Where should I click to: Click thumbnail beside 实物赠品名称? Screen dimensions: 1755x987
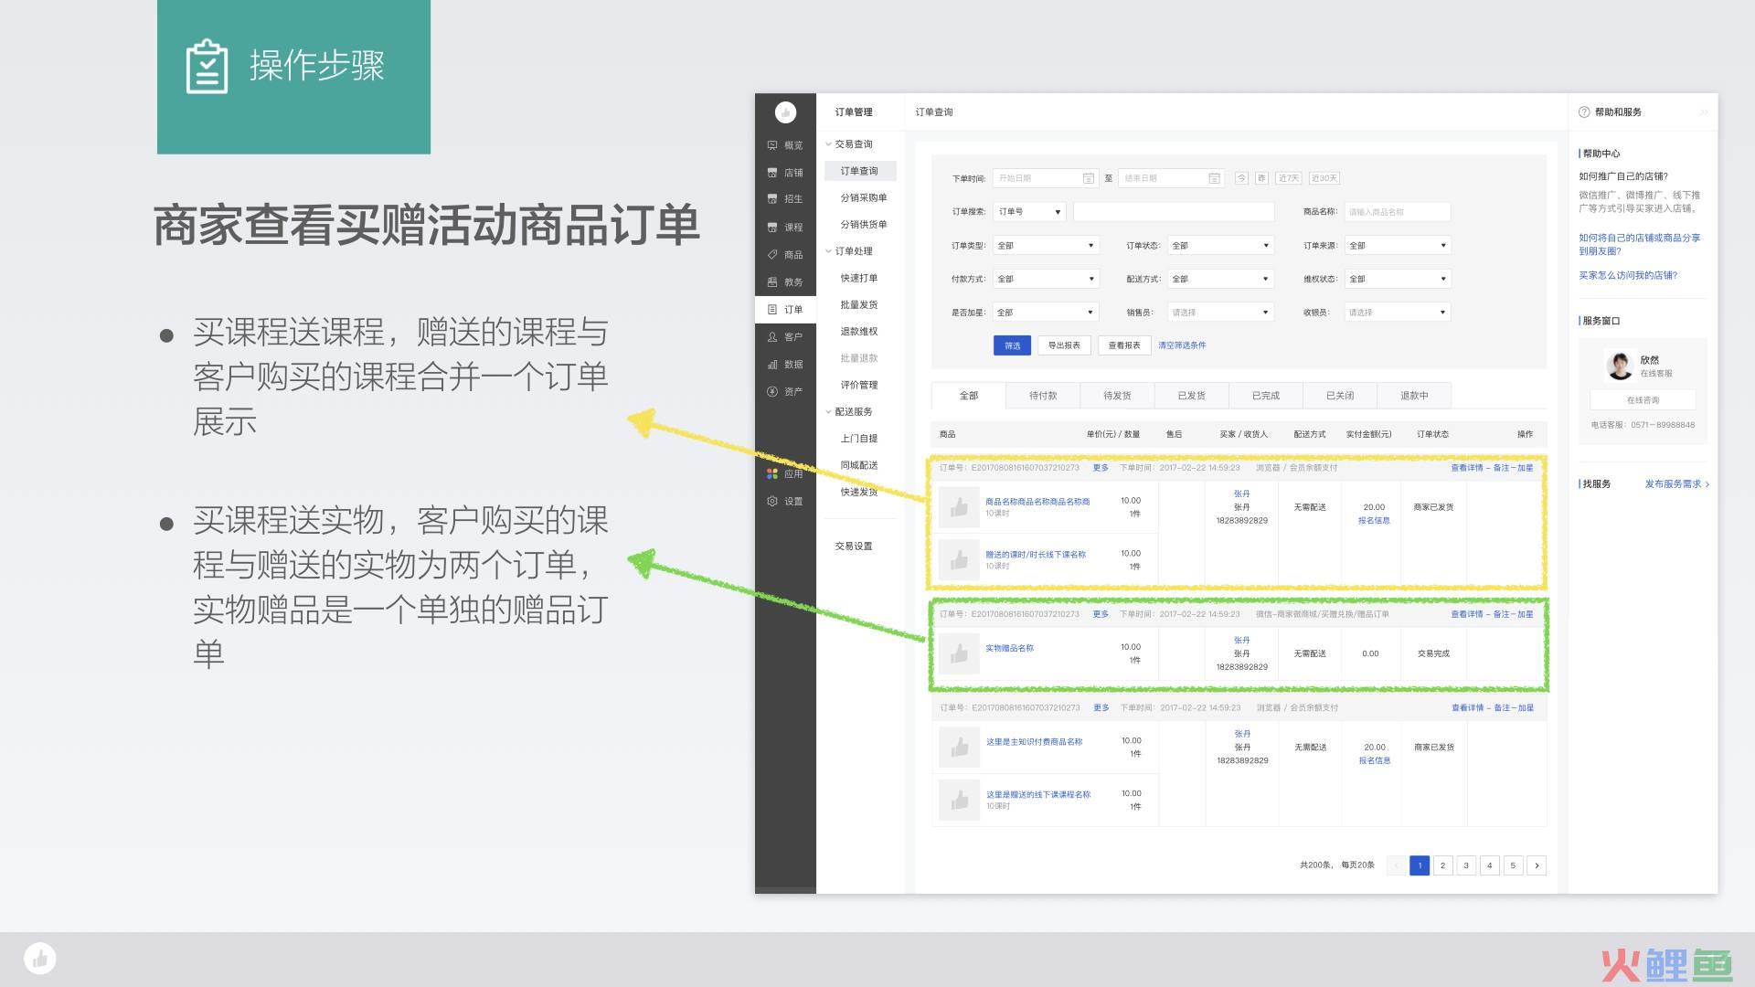tap(959, 653)
